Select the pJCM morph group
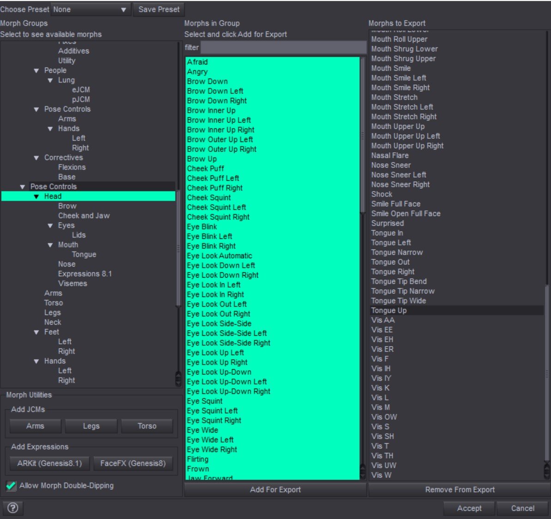 (x=81, y=100)
